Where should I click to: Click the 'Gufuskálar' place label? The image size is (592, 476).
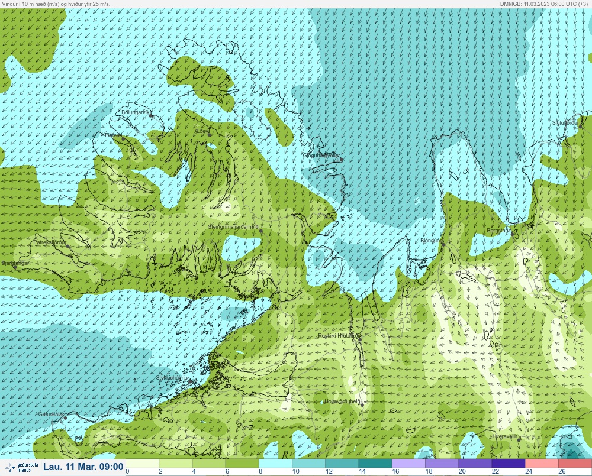pos(51,414)
